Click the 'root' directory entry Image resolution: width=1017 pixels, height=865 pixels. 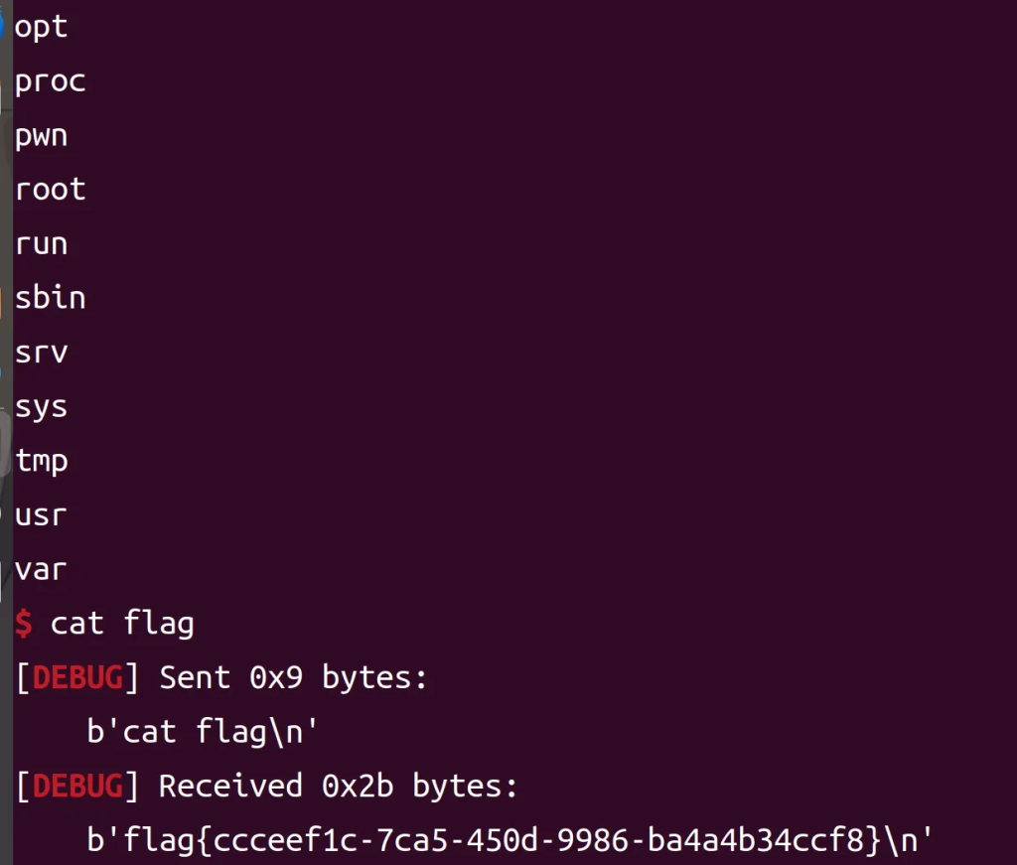tap(50, 189)
